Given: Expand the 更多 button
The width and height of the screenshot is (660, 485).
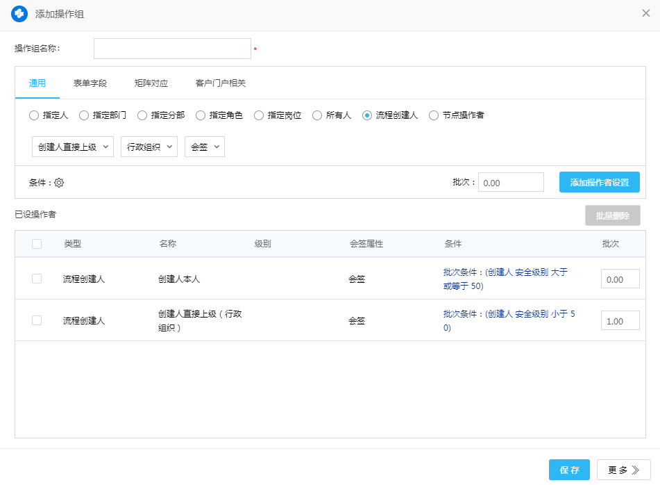Looking at the screenshot, I should coord(623,470).
